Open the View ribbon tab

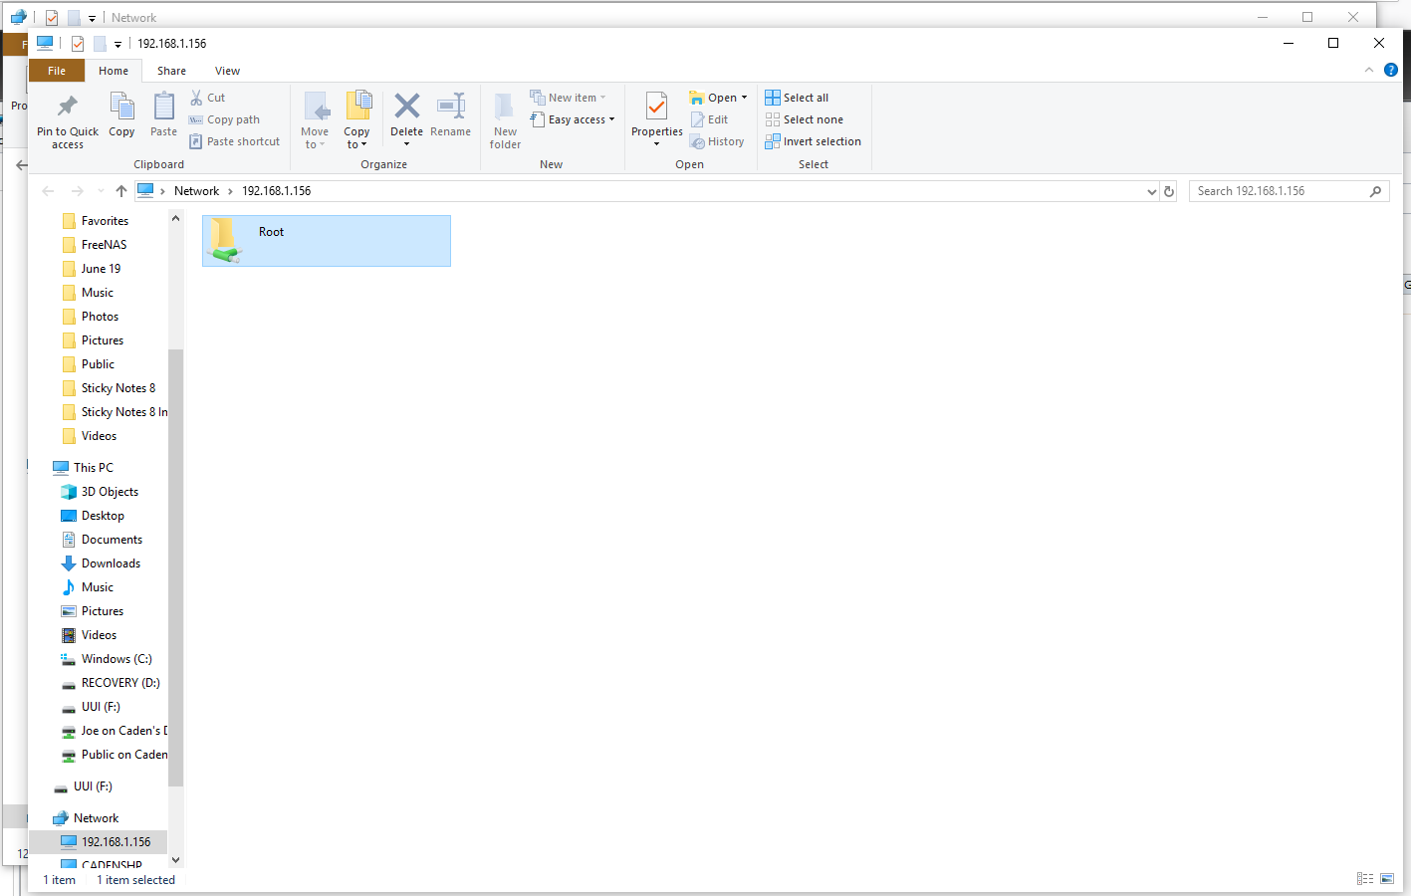click(x=227, y=71)
